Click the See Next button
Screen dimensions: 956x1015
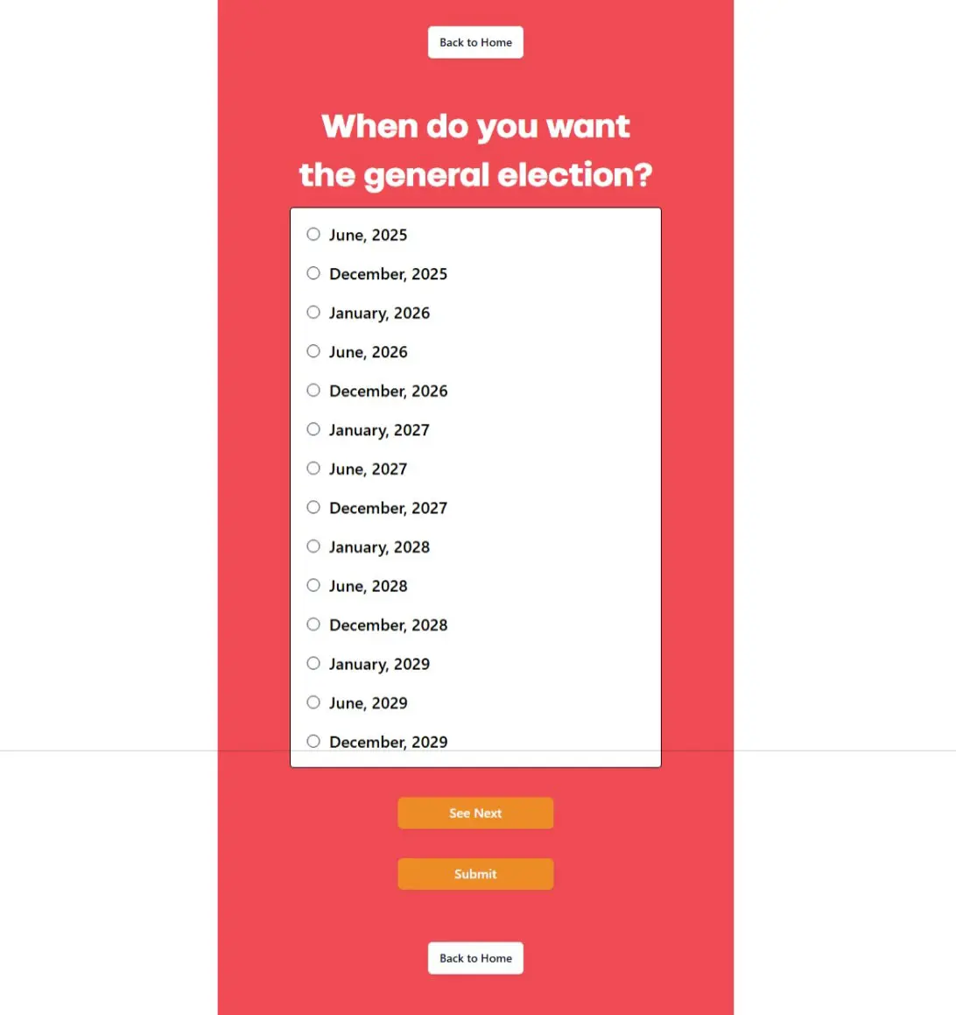point(475,813)
